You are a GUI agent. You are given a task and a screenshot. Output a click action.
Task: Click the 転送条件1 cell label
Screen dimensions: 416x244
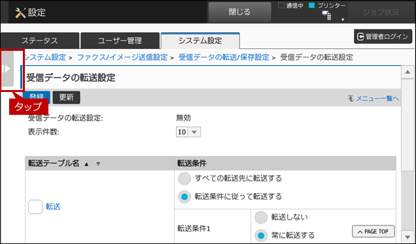point(194,228)
